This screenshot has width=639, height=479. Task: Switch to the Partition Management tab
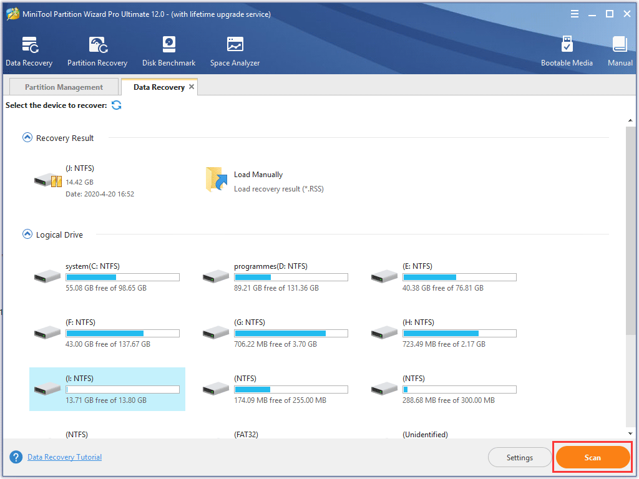click(x=64, y=87)
